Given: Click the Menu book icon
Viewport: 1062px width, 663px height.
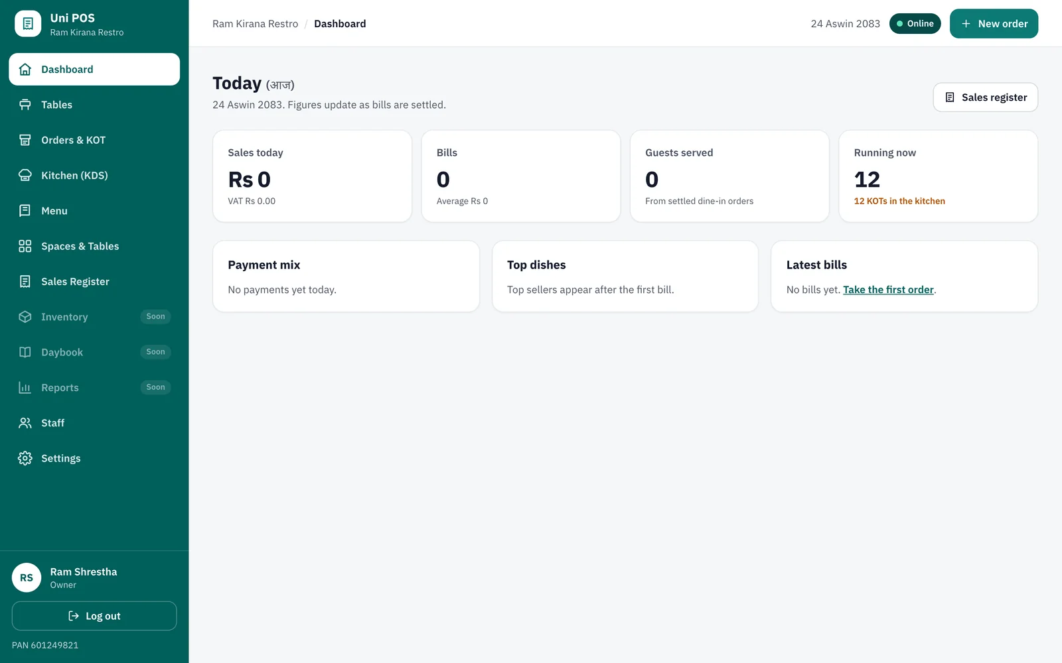Looking at the screenshot, I should coord(25,211).
